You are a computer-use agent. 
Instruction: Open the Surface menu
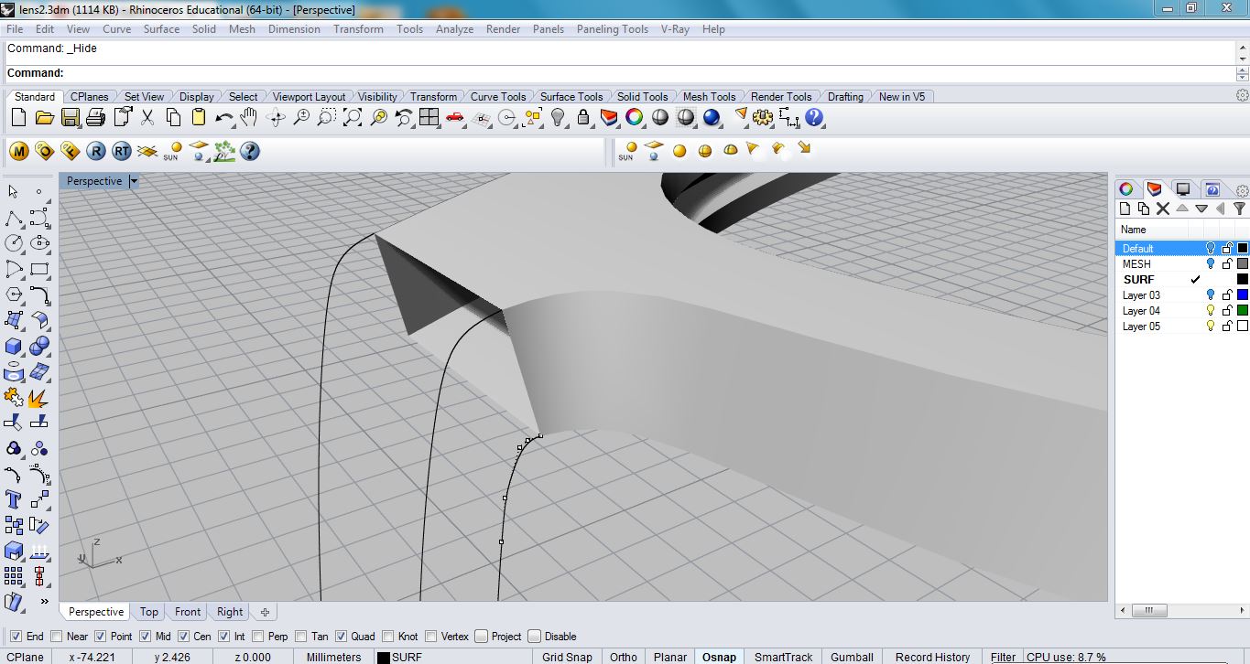[x=161, y=29]
